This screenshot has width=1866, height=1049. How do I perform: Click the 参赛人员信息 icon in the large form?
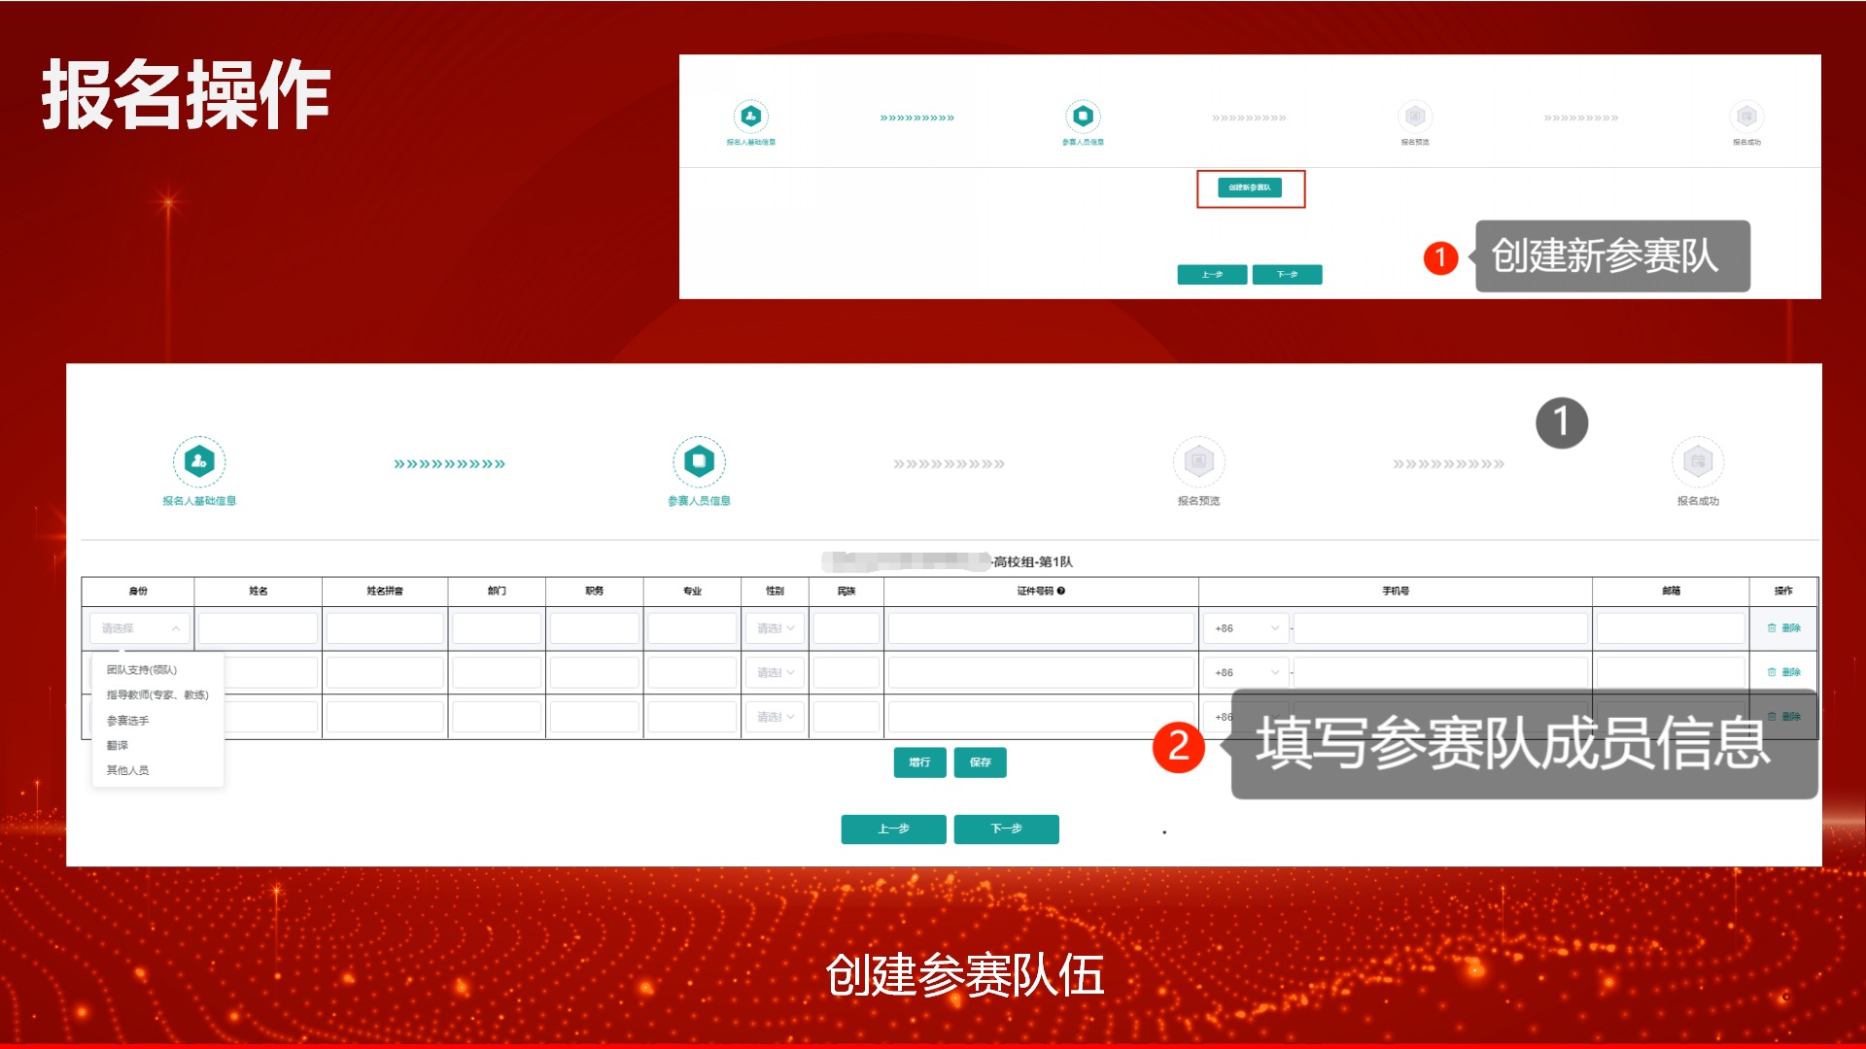click(x=699, y=463)
